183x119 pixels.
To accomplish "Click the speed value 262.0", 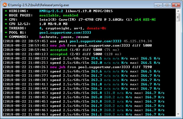I will coord(97,63).
